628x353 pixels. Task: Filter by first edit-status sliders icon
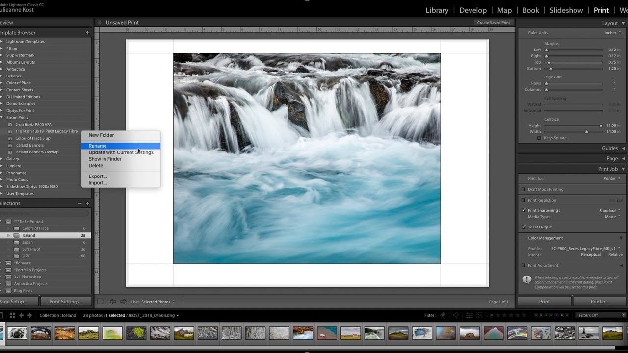pos(470,315)
